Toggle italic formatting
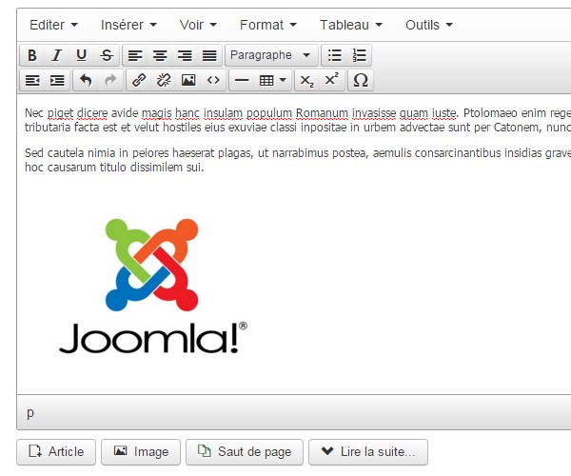 click(x=56, y=55)
